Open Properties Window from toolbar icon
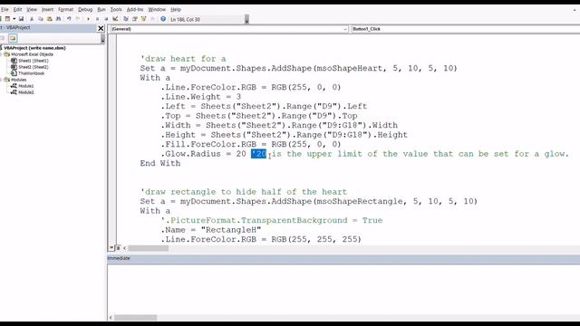This screenshot has height=326, width=580. [x=135, y=19]
